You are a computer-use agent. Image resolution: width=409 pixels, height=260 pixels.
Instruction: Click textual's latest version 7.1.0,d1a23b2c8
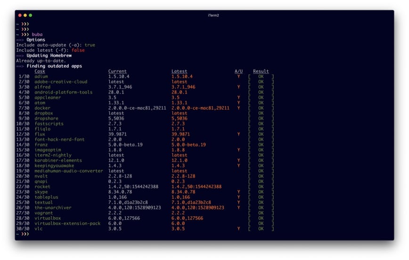pyautogui.click(x=191, y=202)
